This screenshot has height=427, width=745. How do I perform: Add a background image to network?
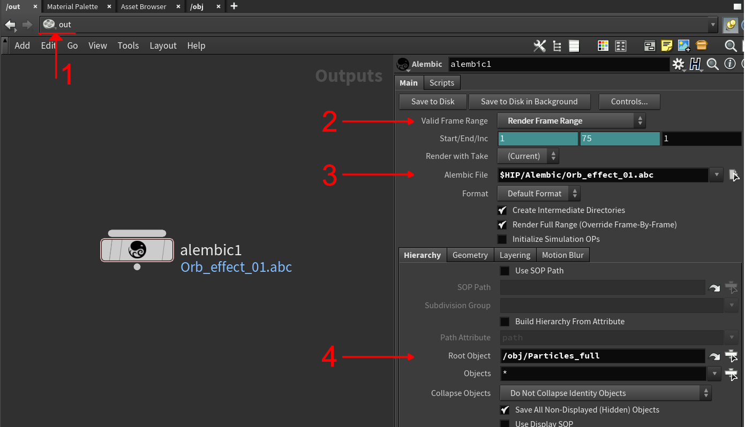pos(683,46)
